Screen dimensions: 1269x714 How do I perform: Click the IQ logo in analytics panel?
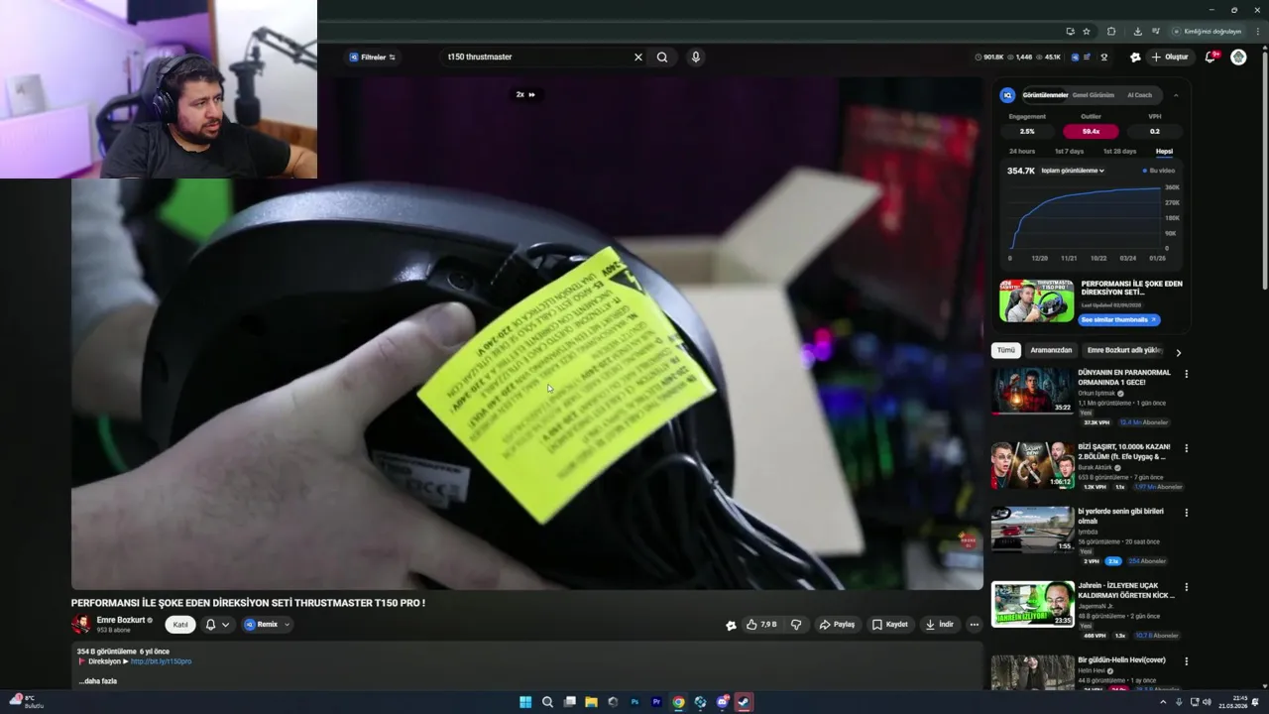pyautogui.click(x=1007, y=95)
